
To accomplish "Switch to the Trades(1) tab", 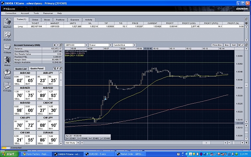I will [x=21, y=19].
